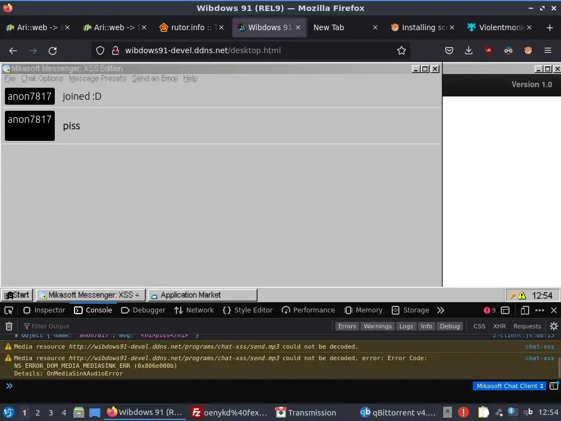Viewport: 561px width, 421px height.
Task: Toggle the split console sidebar icon
Action: point(554,385)
